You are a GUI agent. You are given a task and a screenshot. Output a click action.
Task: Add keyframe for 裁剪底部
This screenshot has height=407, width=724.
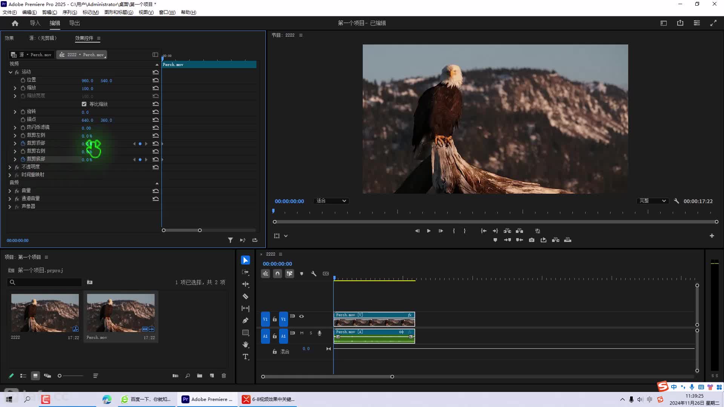pos(140,159)
